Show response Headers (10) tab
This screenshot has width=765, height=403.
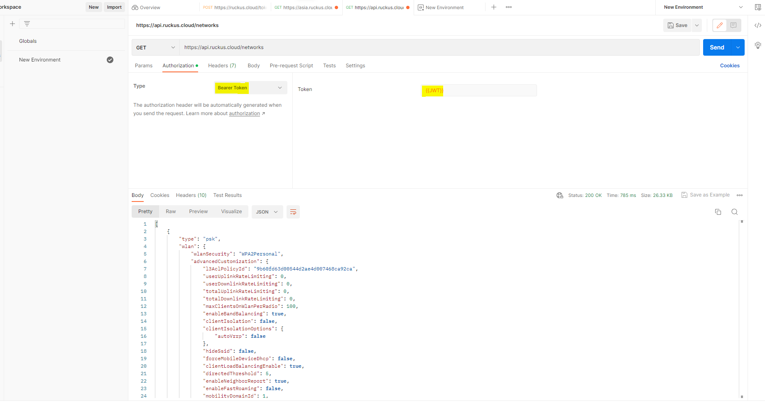click(191, 195)
